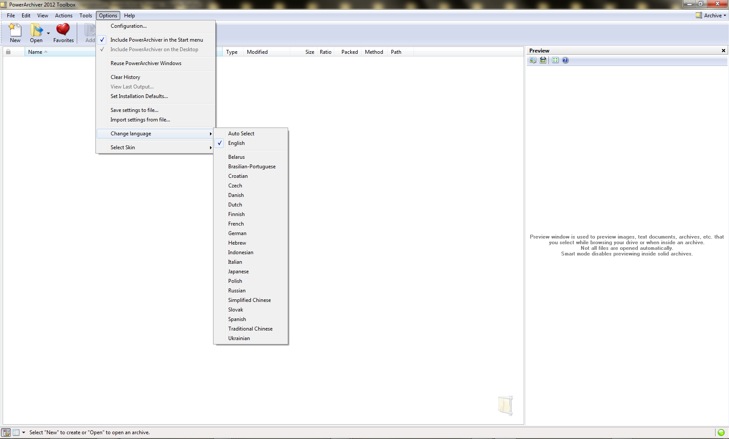Sort by the Ratio column header
The height and width of the screenshot is (439, 729).
[325, 52]
